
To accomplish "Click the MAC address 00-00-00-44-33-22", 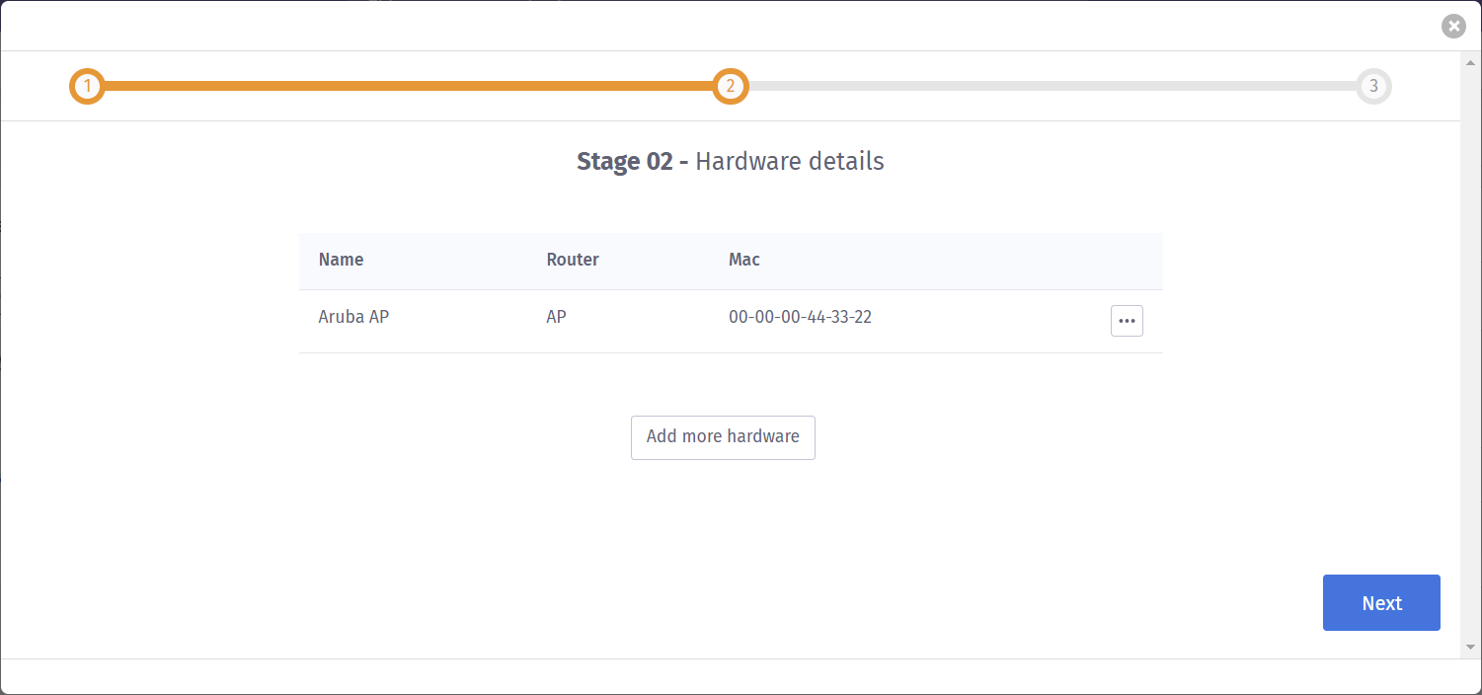I will pos(800,317).
